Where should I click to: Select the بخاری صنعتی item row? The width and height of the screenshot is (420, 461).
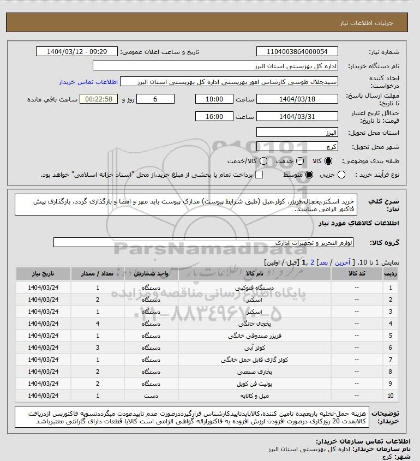pos(207,372)
